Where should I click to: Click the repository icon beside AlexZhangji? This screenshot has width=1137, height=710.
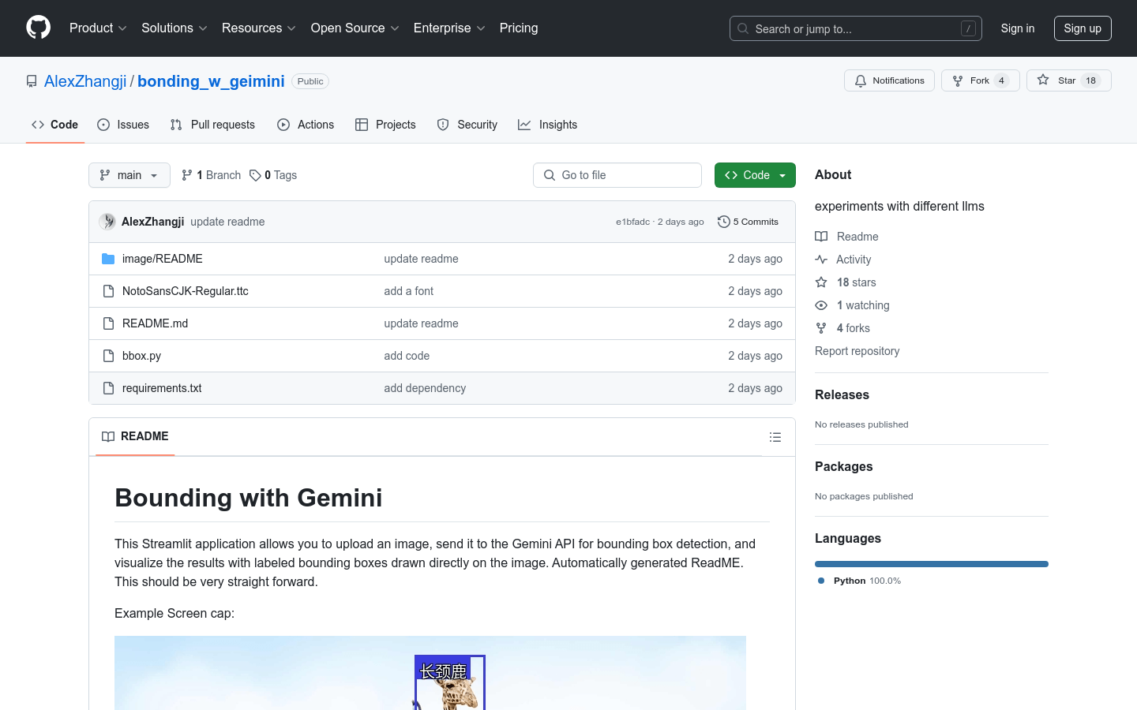(x=32, y=81)
